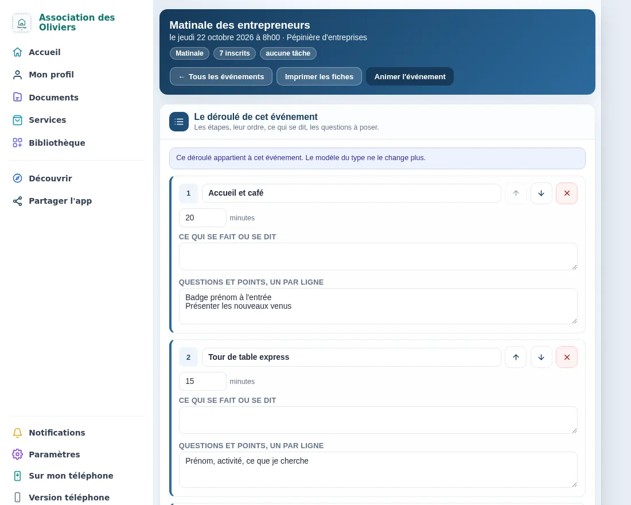Edit step 2 duration of 15 minutes
The image size is (631, 505).
pos(202,382)
